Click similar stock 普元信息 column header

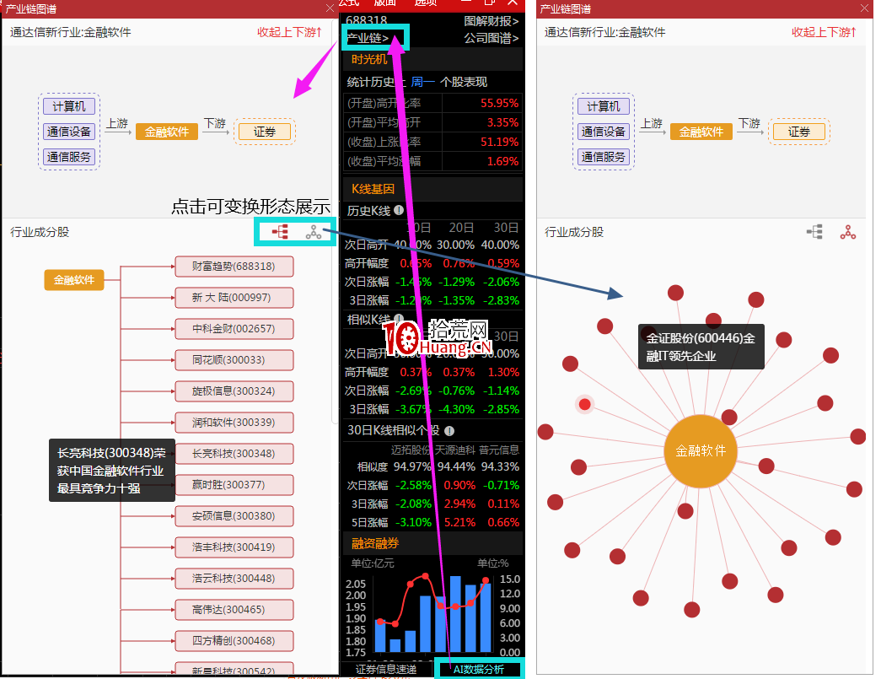pos(499,450)
